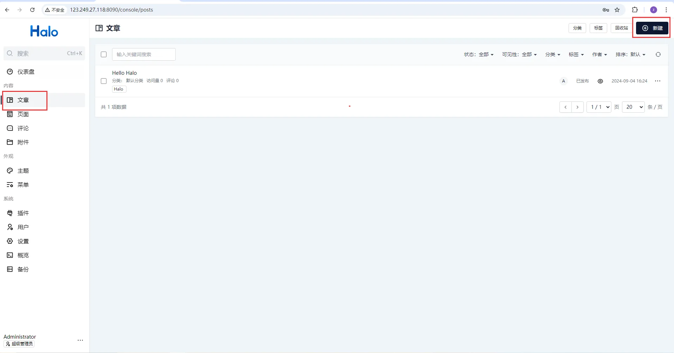This screenshot has height=353, width=674.
Task: Open the 排序 sort dropdown
Action: coord(630,54)
